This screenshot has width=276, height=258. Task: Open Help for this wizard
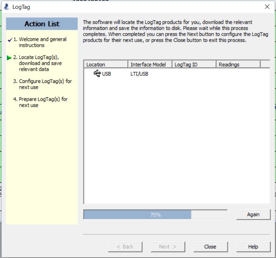(253, 247)
